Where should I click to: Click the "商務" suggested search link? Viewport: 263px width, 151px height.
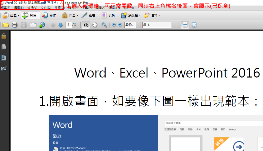[182, 129]
